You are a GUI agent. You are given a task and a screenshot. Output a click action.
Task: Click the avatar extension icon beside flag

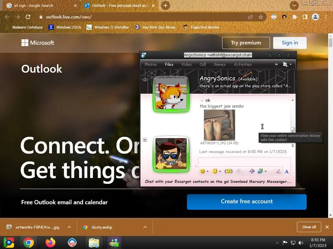click(x=284, y=17)
